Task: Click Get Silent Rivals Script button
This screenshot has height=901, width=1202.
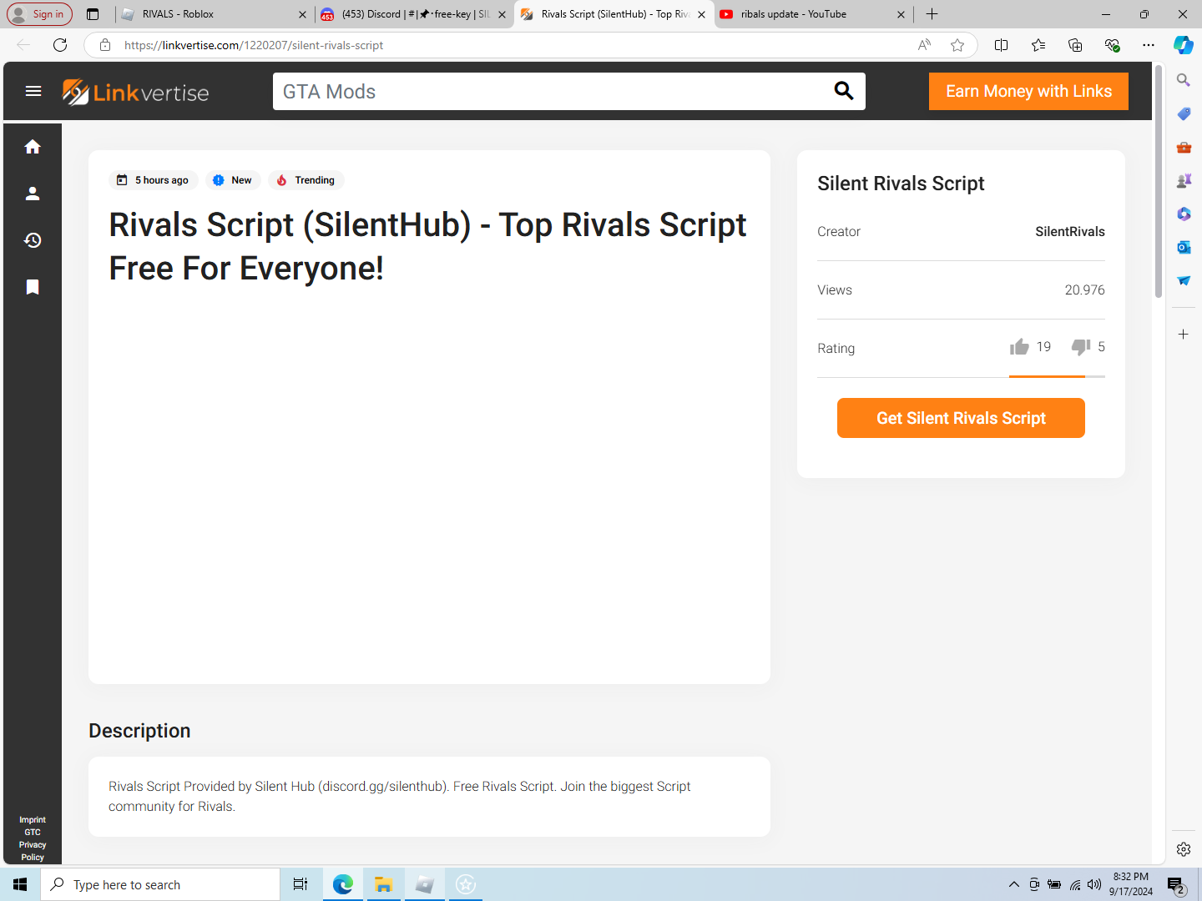Action: [x=961, y=418]
